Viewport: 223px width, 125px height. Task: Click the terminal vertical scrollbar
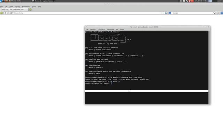click(209, 67)
